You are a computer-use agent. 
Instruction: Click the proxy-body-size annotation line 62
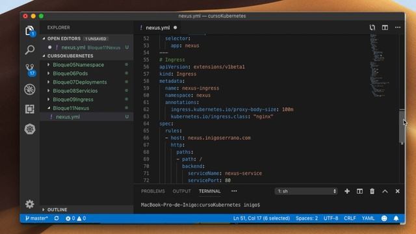tap(232, 109)
